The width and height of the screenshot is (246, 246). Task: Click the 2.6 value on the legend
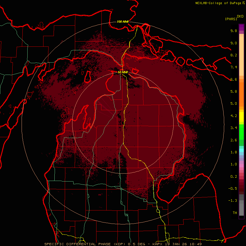(x=234, y=140)
